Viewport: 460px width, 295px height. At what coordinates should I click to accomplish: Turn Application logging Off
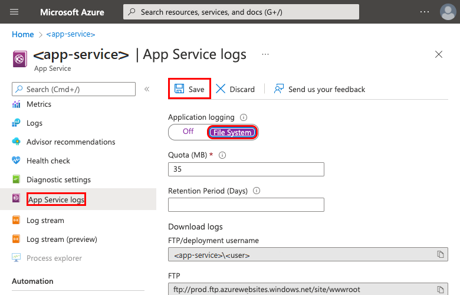point(188,132)
